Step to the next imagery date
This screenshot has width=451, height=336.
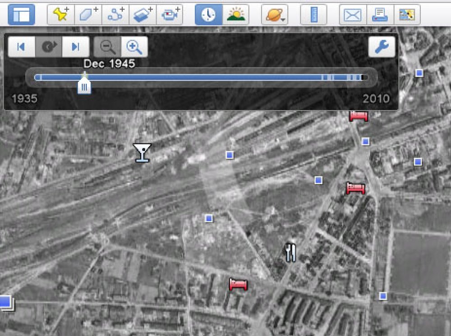(x=76, y=46)
